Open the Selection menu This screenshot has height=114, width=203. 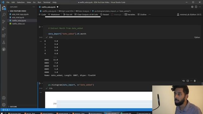click(21, 2)
